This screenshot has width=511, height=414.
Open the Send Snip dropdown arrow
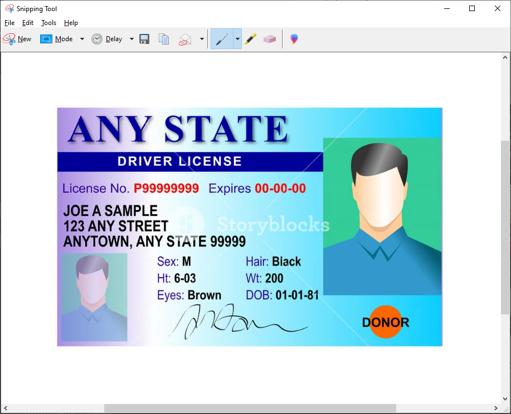coord(202,39)
